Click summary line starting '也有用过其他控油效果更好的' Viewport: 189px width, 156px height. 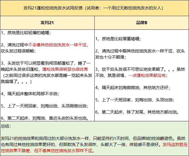click(94, 145)
